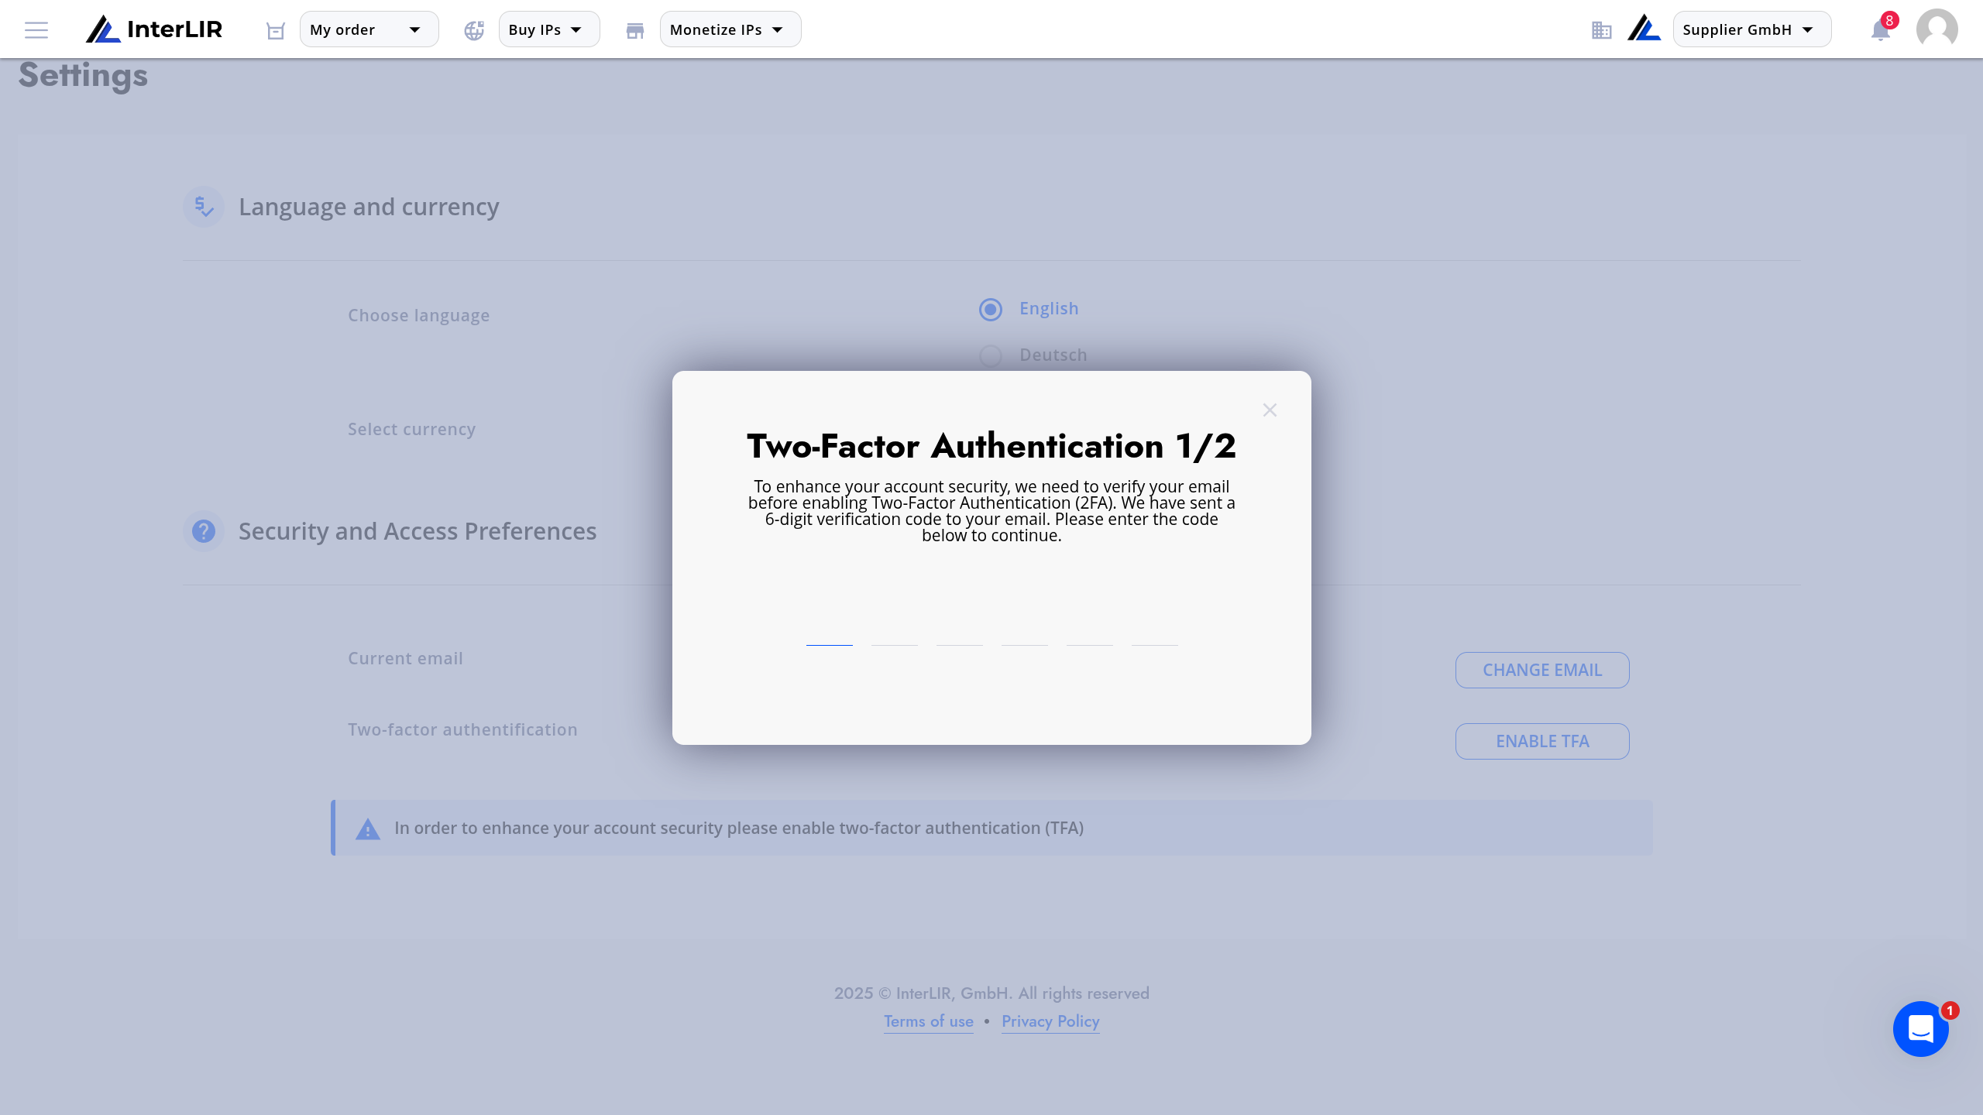Focus the sixth verification code digit field
The width and height of the screenshot is (1983, 1115).
coord(1154,623)
